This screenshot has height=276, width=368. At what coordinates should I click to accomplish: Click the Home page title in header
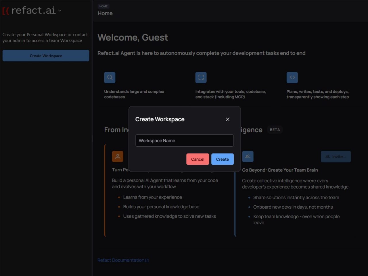pos(105,13)
